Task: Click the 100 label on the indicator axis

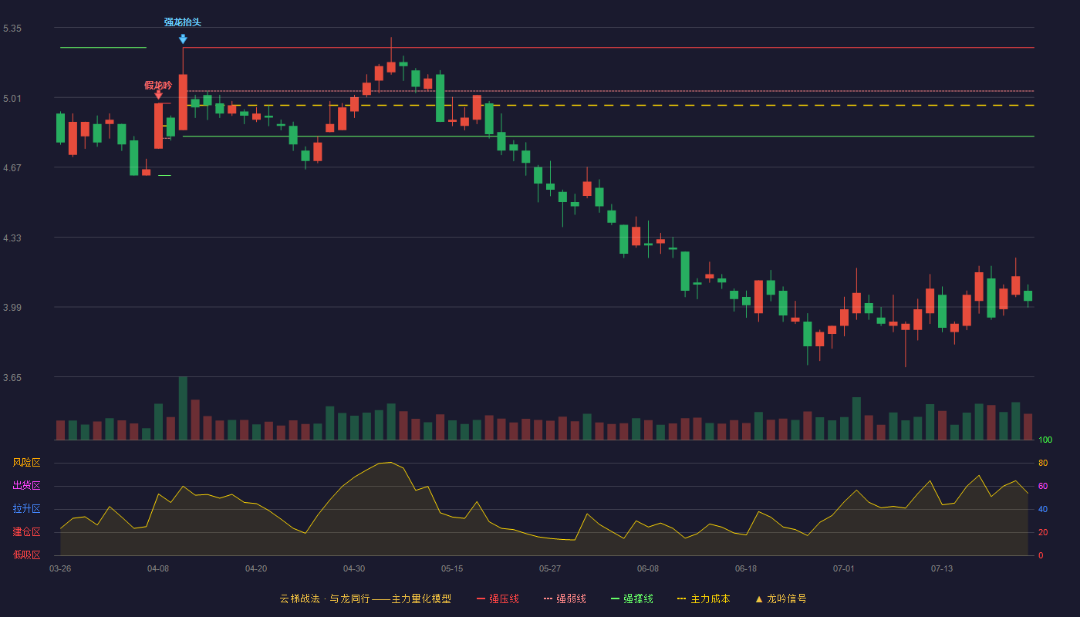Action: pyautogui.click(x=1045, y=440)
